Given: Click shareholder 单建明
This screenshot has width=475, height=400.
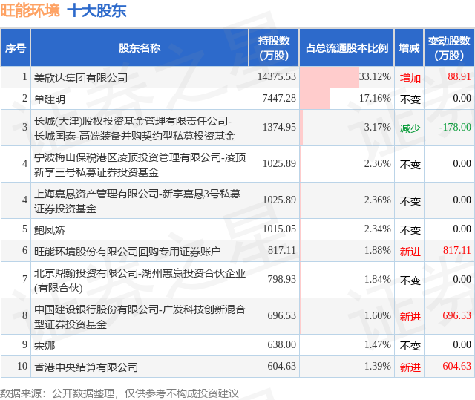Looking at the screenshot, I should 50,99.
